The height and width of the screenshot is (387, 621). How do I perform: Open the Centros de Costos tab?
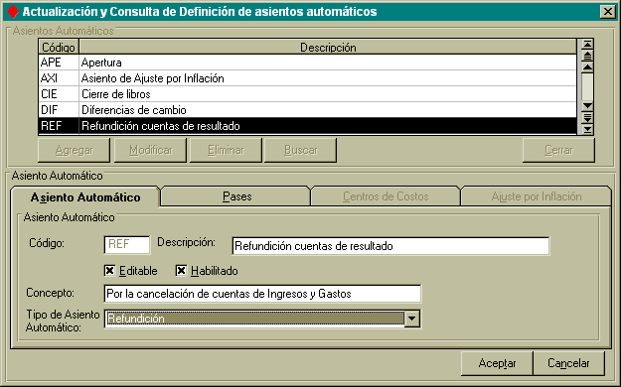tap(386, 196)
